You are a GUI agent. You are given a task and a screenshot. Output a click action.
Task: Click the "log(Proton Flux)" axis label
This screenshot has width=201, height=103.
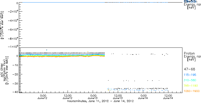click(x=5, y=71)
